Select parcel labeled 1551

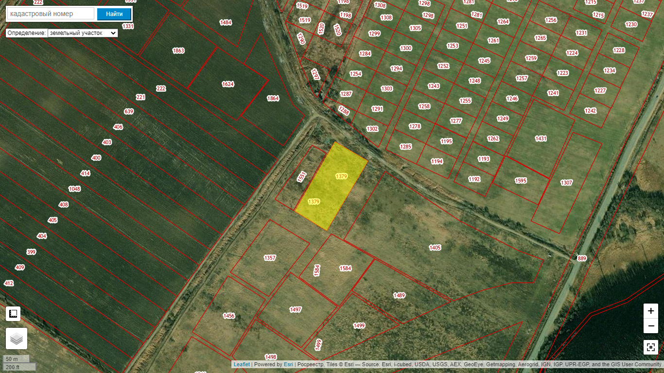click(x=302, y=177)
